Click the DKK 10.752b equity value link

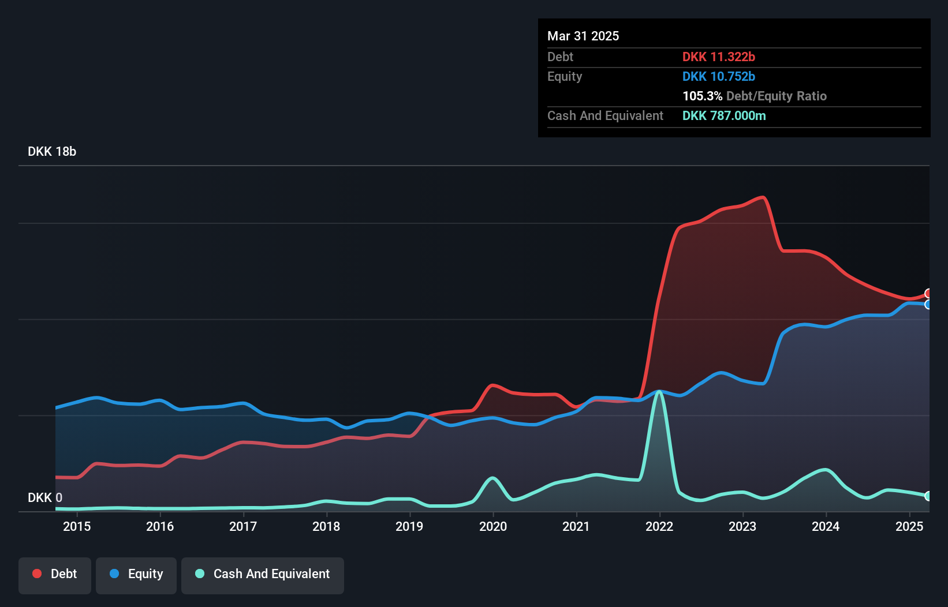719,76
